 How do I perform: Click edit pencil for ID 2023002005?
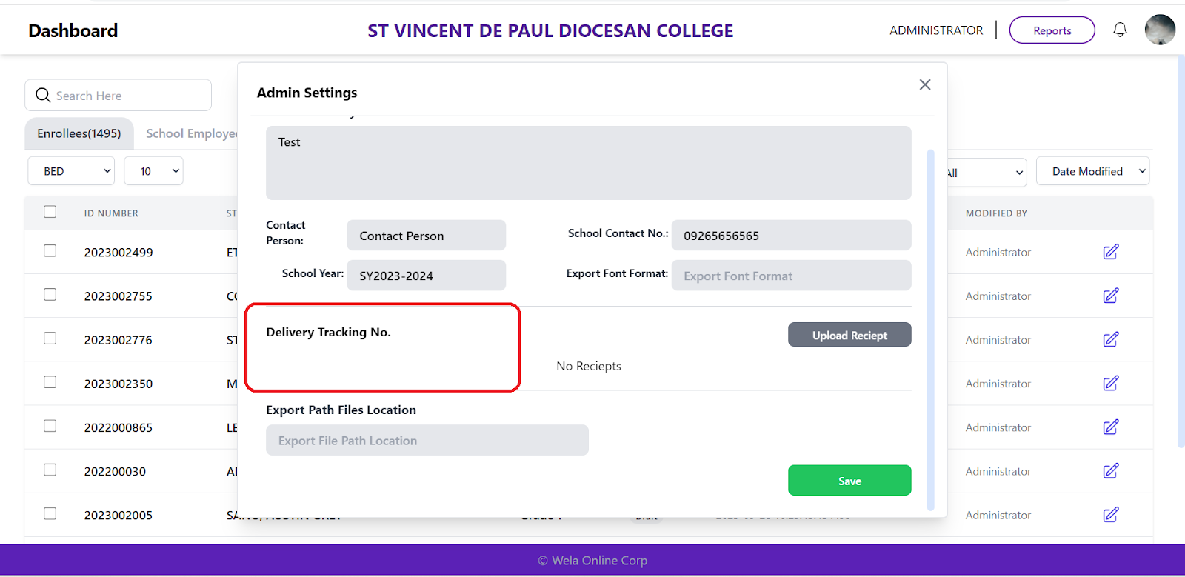1110,515
